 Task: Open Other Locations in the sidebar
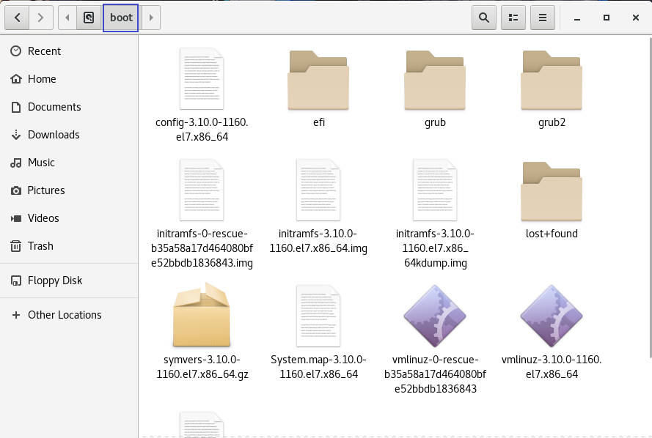pyautogui.click(x=69, y=315)
